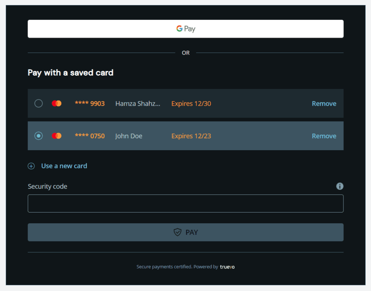Click the Mastercard logo on Hamza's card
This screenshot has width=371, height=291.
click(x=57, y=104)
